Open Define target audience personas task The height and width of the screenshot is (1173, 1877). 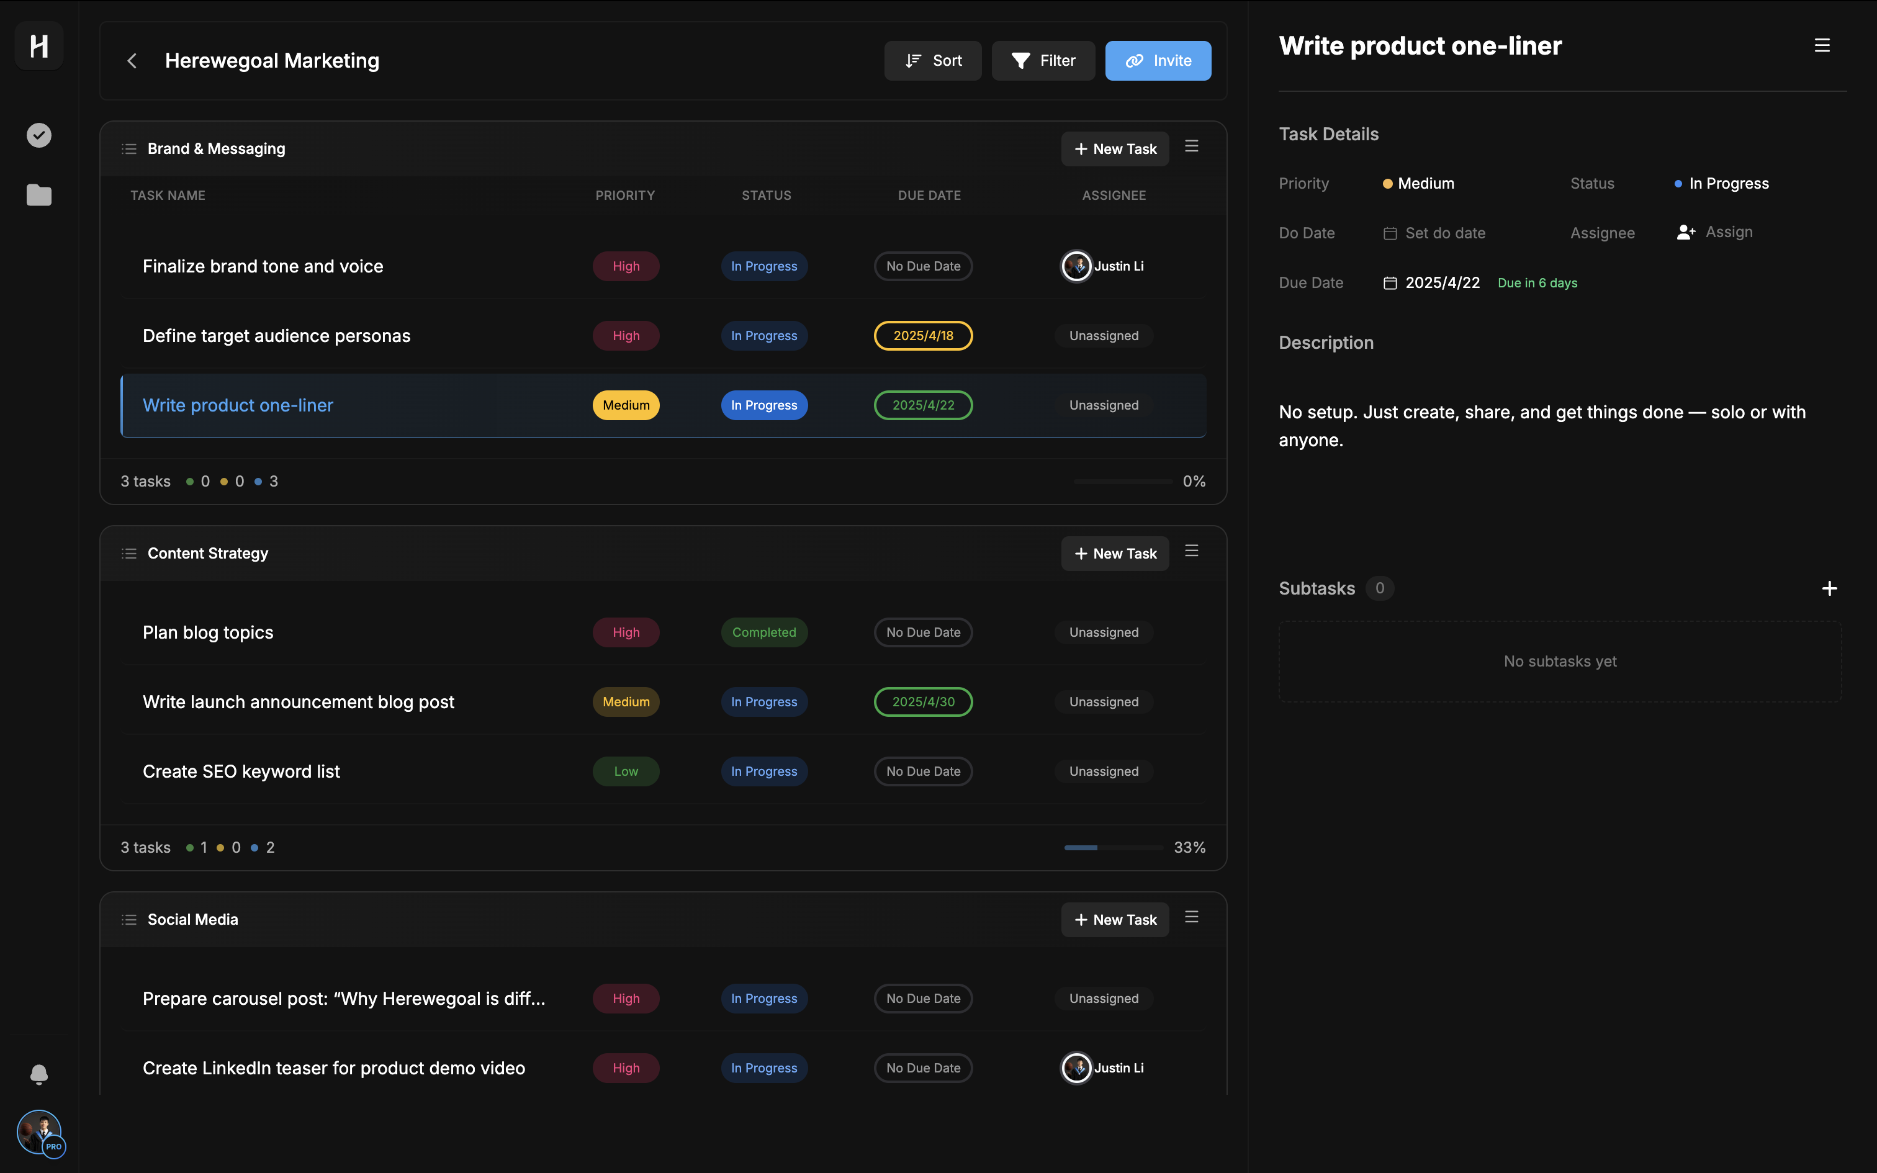pos(276,336)
